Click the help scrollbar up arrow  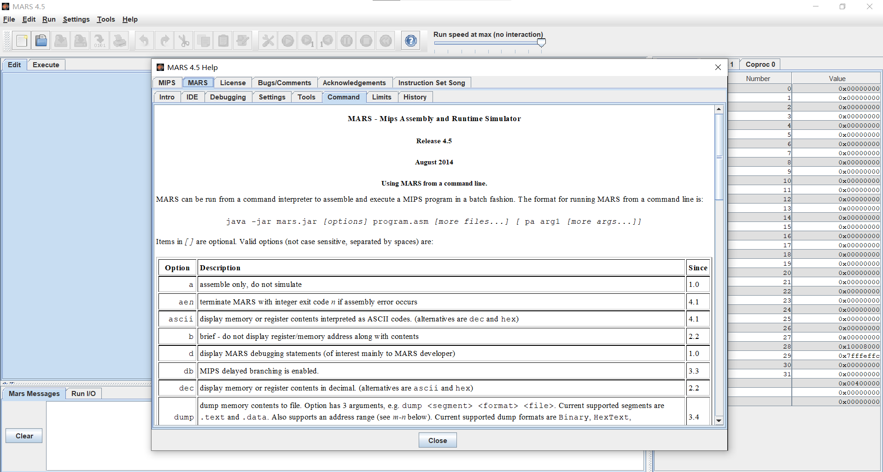[719, 110]
